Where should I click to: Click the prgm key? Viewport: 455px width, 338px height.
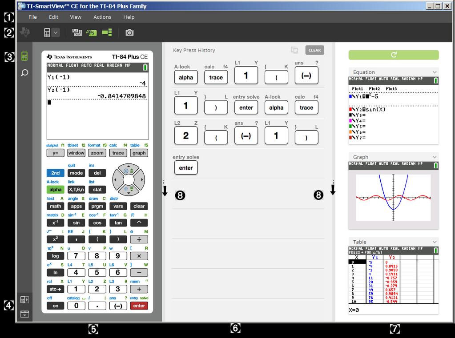(97, 206)
